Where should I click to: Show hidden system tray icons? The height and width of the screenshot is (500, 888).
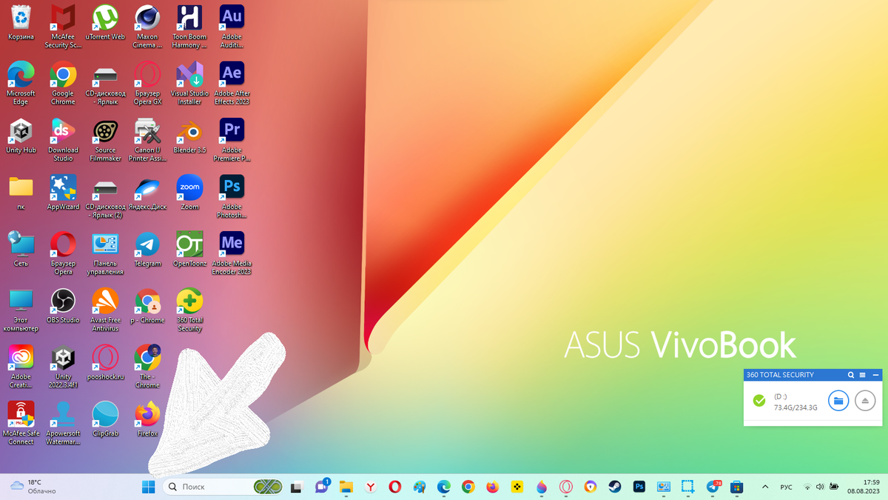pyautogui.click(x=765, y=487)
